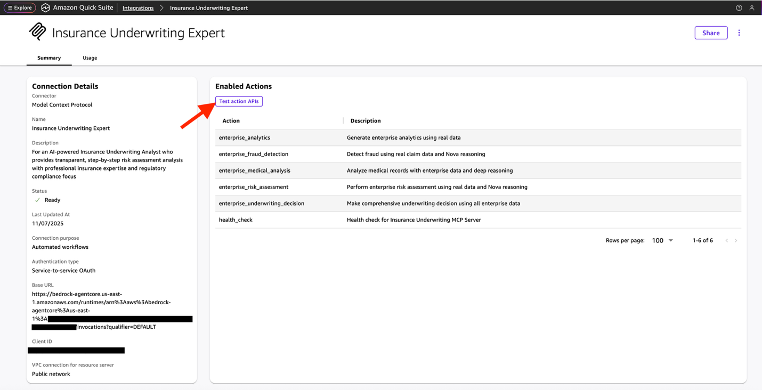Click 'Perform enterprise risk assessment' description text

437,187
